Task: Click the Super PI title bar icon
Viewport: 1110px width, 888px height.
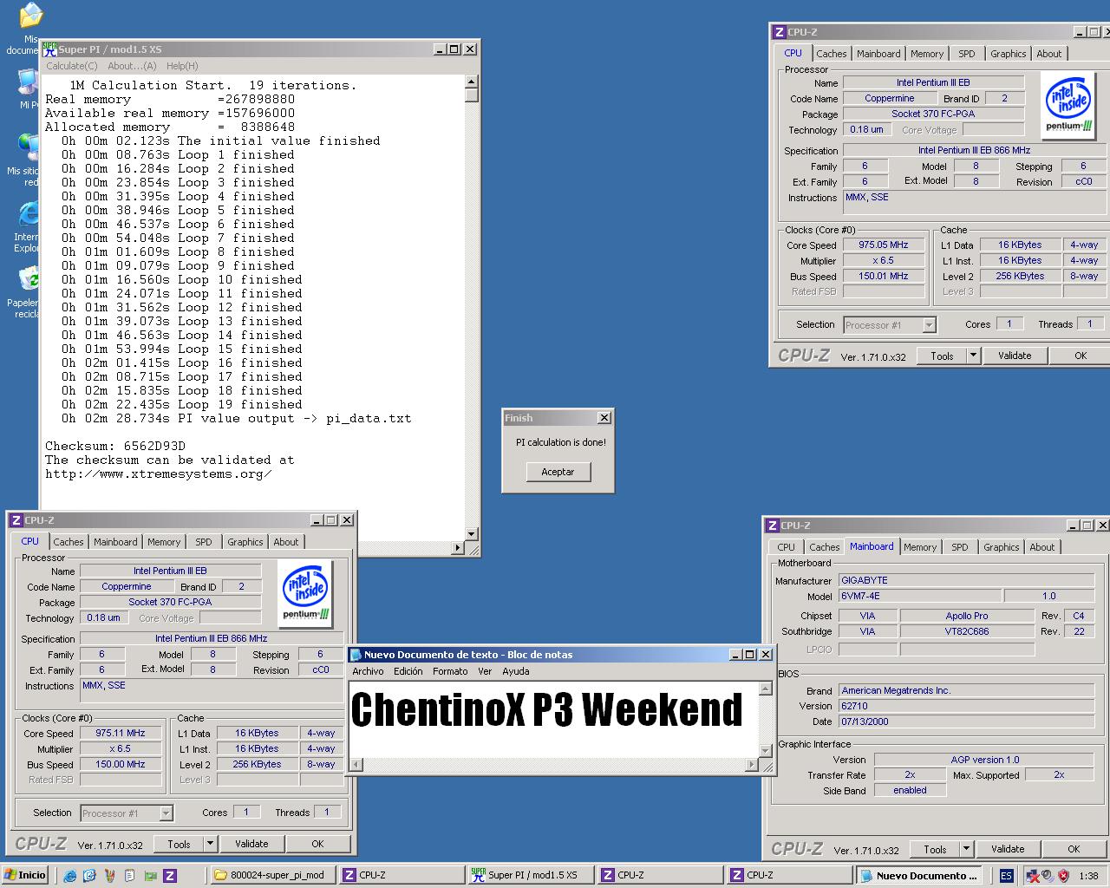Action: (50, 49)
